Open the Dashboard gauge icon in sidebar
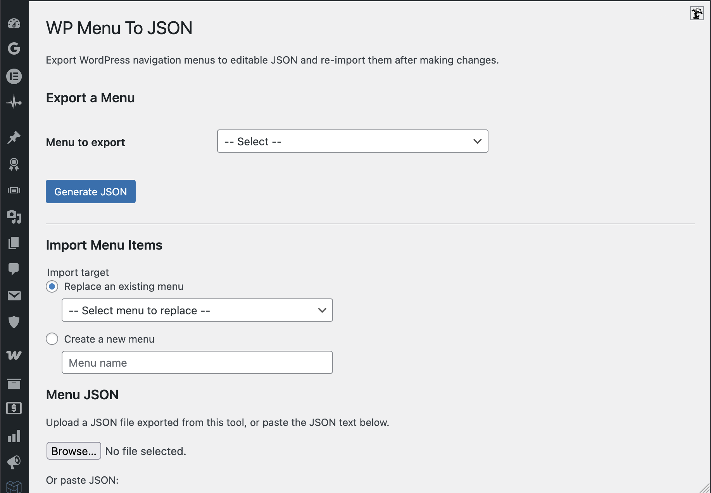The image size is (711, 493). tap(14, 24)
